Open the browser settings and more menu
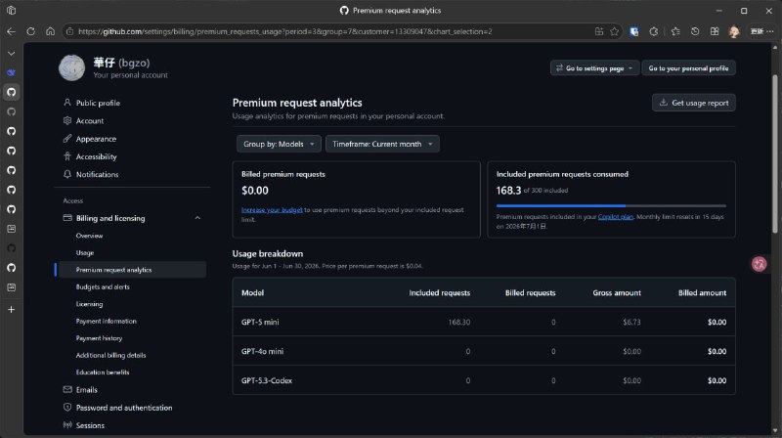782x438 pixels. 770,31
